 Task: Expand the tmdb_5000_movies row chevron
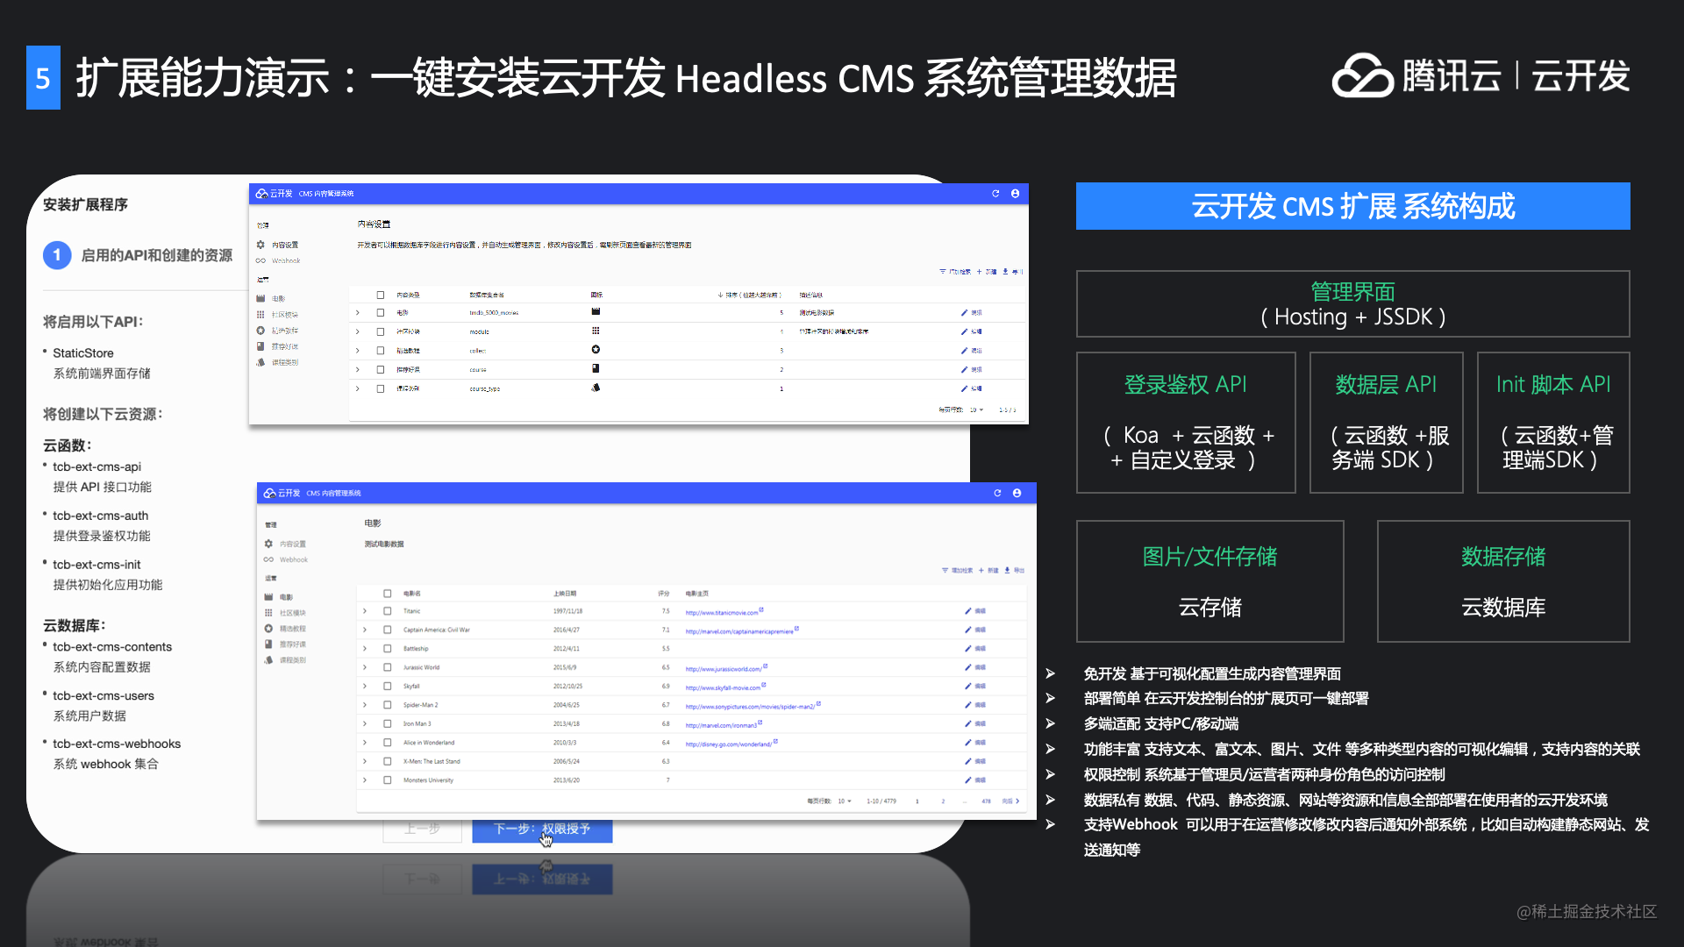(358, 313)
